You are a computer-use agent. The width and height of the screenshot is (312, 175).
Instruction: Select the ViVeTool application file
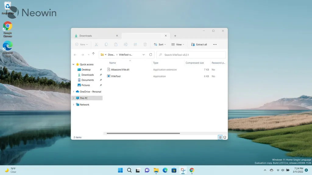point(115,76)
